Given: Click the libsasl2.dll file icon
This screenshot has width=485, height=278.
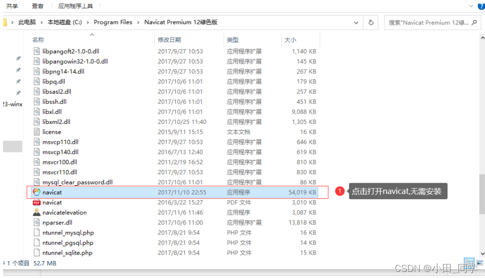Looking at the screenshot, I should point(37,92).
